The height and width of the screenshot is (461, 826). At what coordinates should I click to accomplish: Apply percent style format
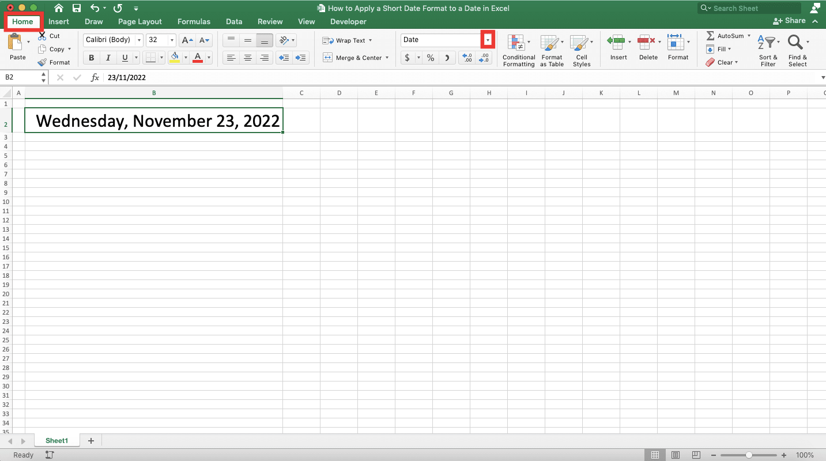(431, 58)
